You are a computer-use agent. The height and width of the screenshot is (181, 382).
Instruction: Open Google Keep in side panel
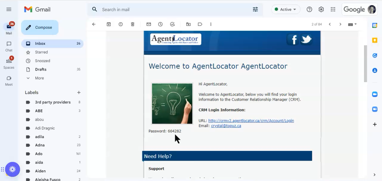[375, 40]
